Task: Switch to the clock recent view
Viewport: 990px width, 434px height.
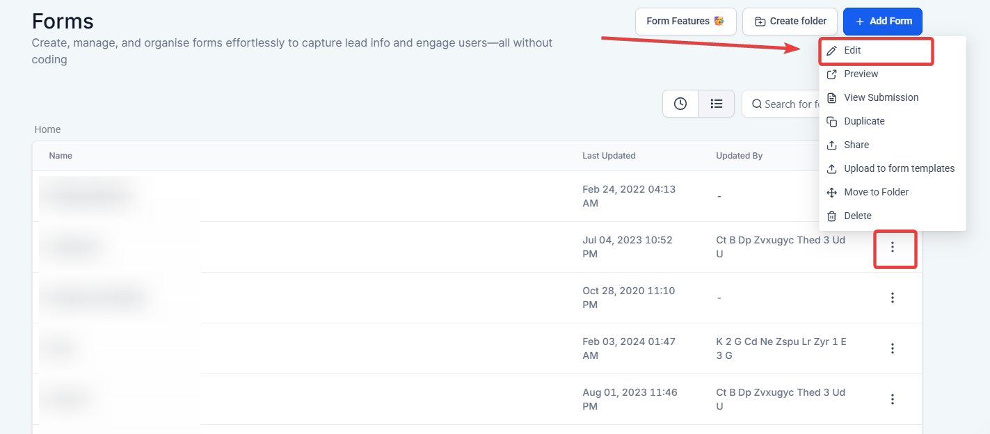Action: coord(680,104)
